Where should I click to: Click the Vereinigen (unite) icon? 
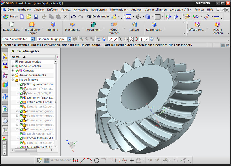click(x=93, y=24)
